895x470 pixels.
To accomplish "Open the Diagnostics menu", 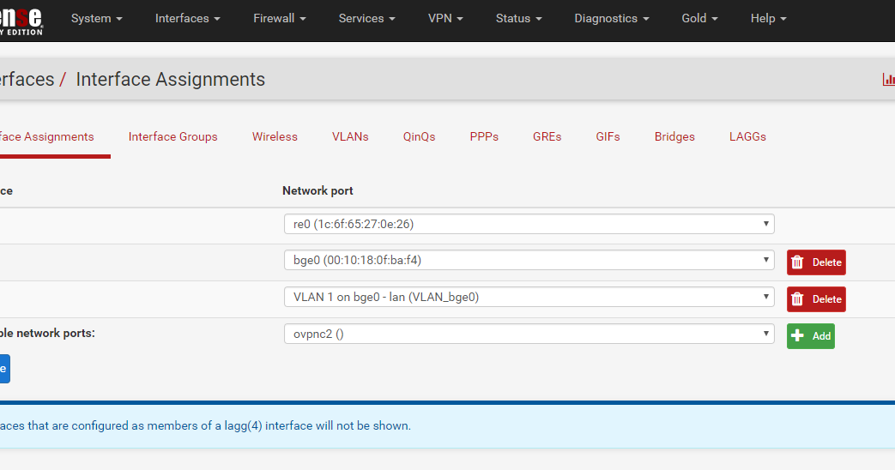I will pos(612,18).
